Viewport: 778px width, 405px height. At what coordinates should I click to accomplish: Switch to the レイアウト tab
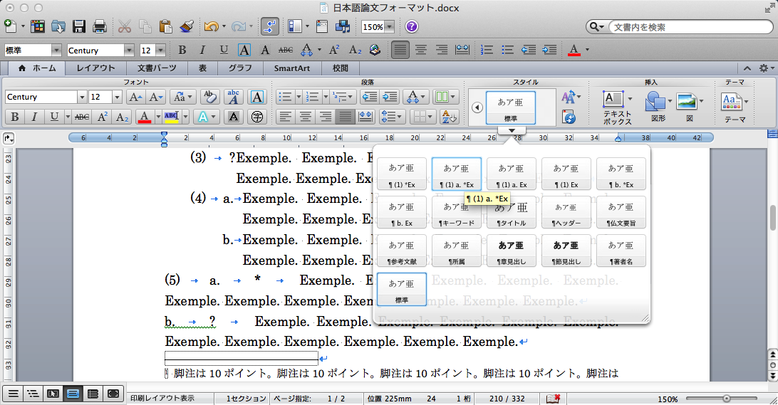point(95,68)
